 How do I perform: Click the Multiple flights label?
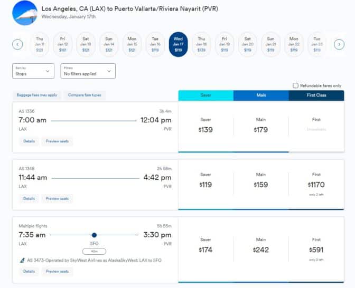[33, 226]
